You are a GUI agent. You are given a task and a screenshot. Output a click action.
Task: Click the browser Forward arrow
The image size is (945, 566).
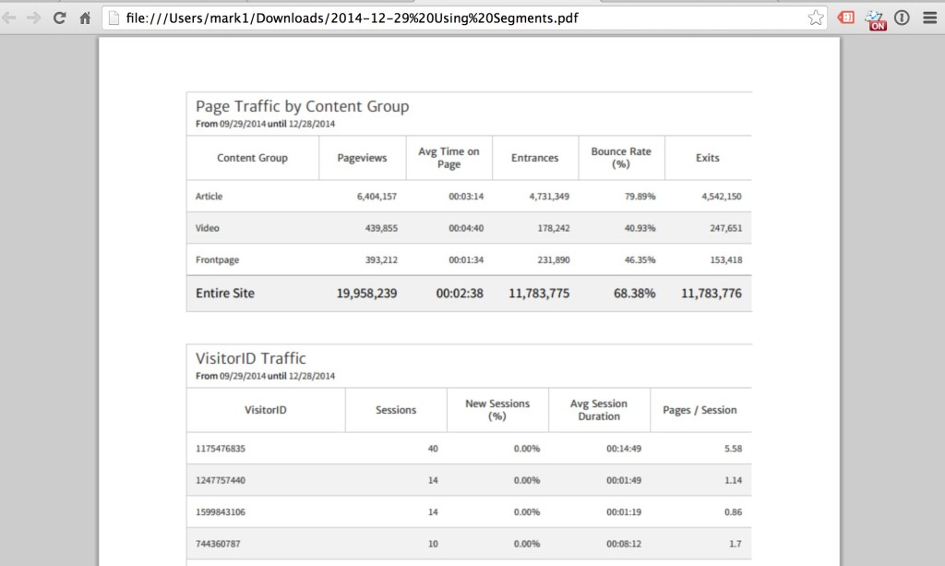tap(35, 18)
